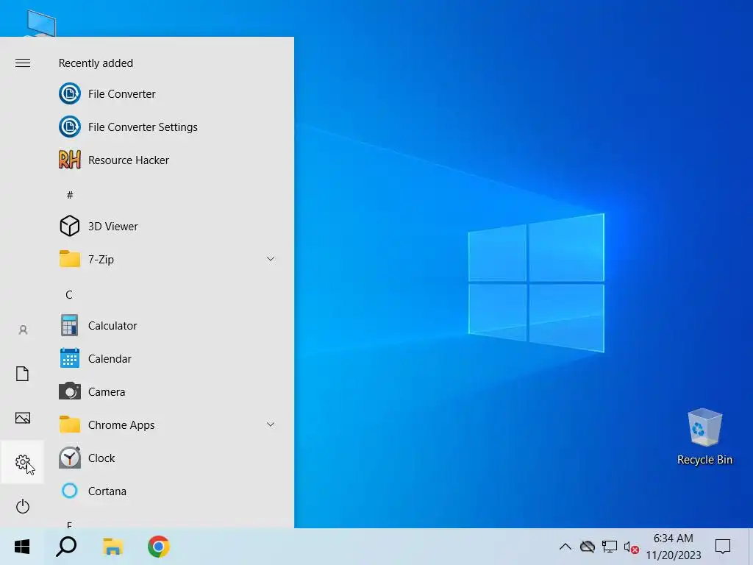Launch Resource Hacker

click(167, 160)
